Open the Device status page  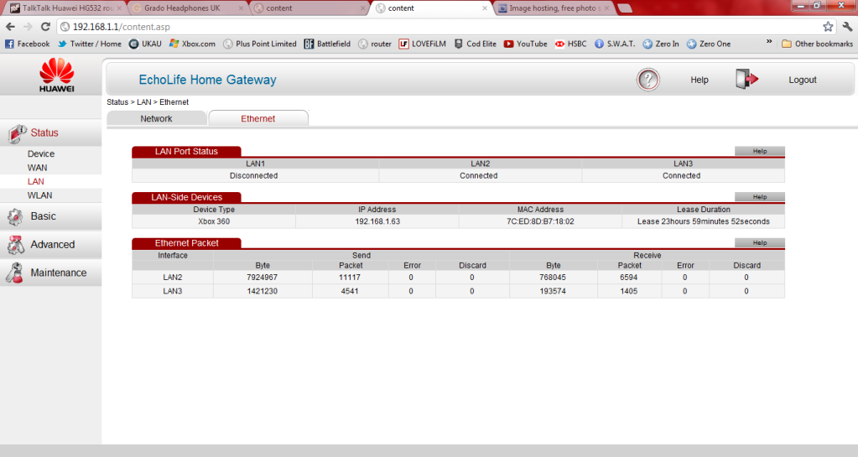41,153
